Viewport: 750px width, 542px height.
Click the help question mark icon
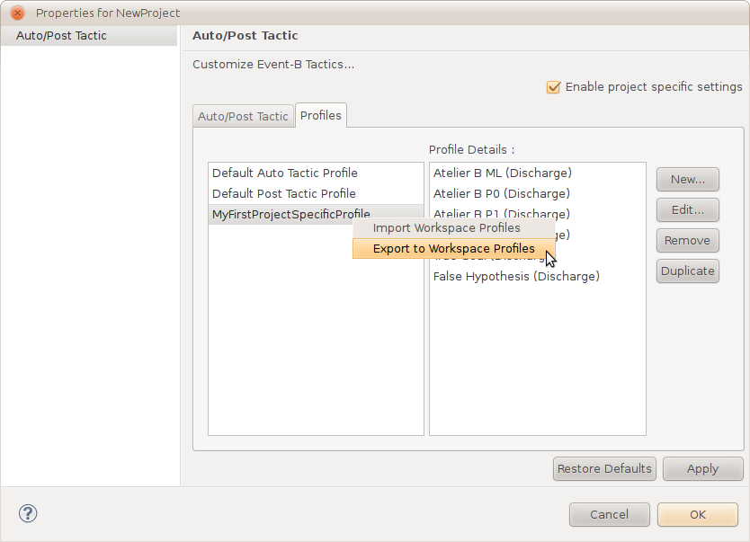[28, 514]
